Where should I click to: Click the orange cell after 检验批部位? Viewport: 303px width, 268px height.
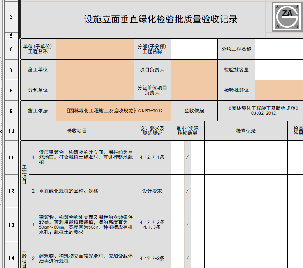(279, 91)
